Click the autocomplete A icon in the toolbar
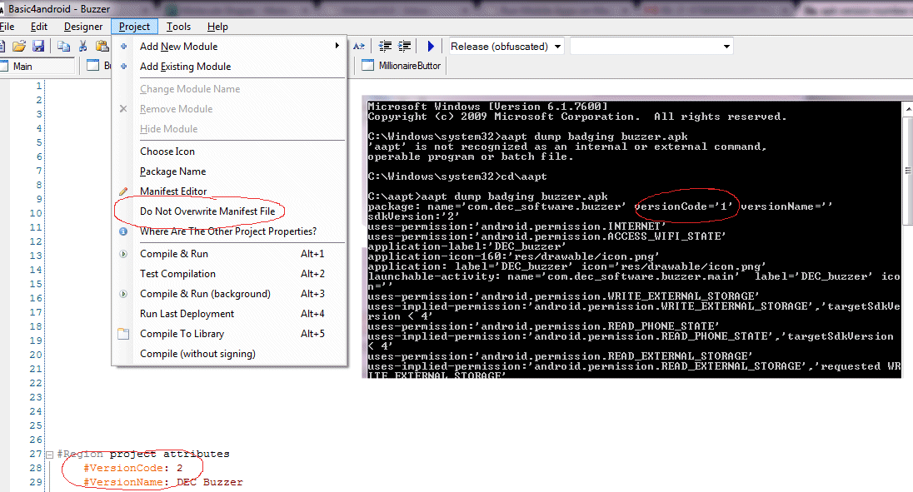The image size is (913, 492). (359, 46)
